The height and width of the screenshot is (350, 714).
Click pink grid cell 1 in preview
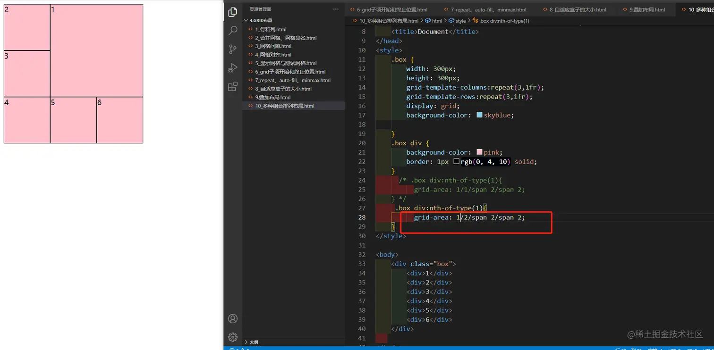96,50
